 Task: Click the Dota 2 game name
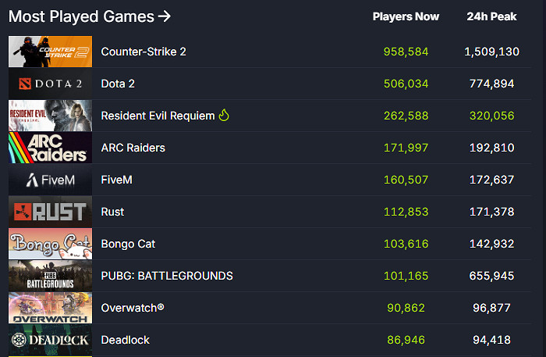118,84
